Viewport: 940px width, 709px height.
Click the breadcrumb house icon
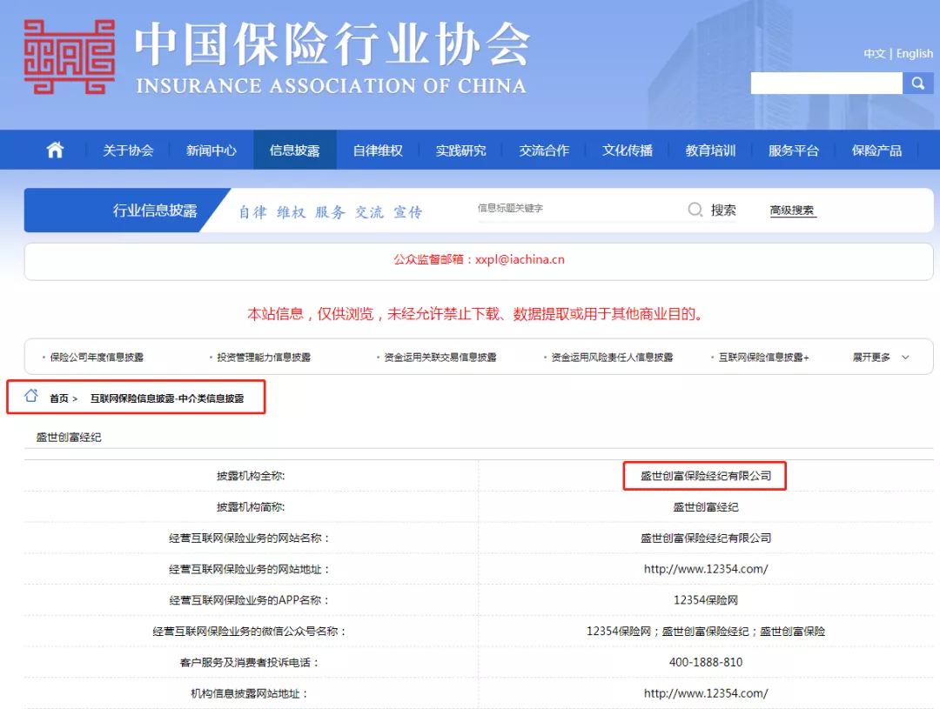point(31,396)
